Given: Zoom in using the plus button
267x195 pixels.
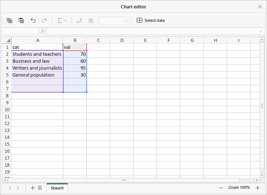Looking at the screenshot, I should click(257, 188).
